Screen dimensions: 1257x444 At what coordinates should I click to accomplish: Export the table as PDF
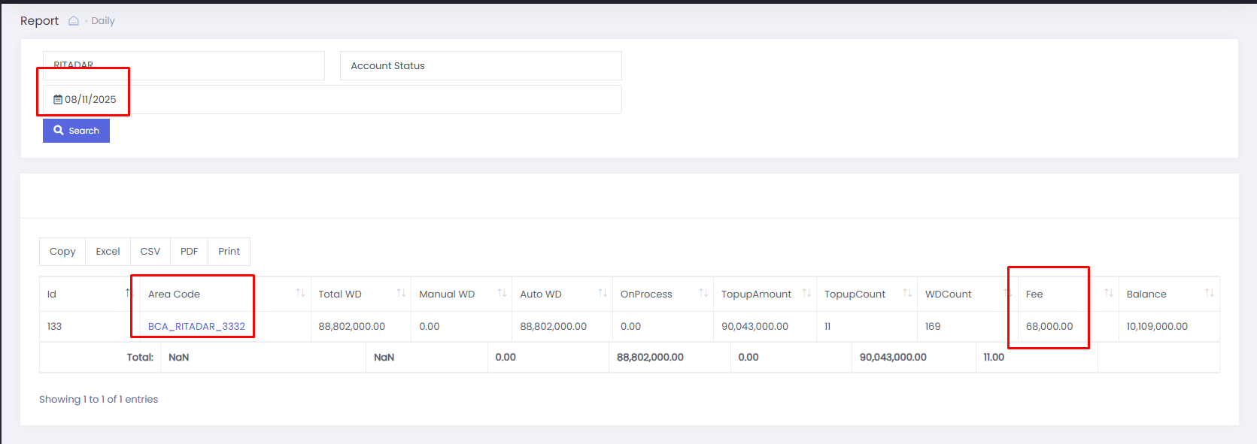click(x=189, y=252)
